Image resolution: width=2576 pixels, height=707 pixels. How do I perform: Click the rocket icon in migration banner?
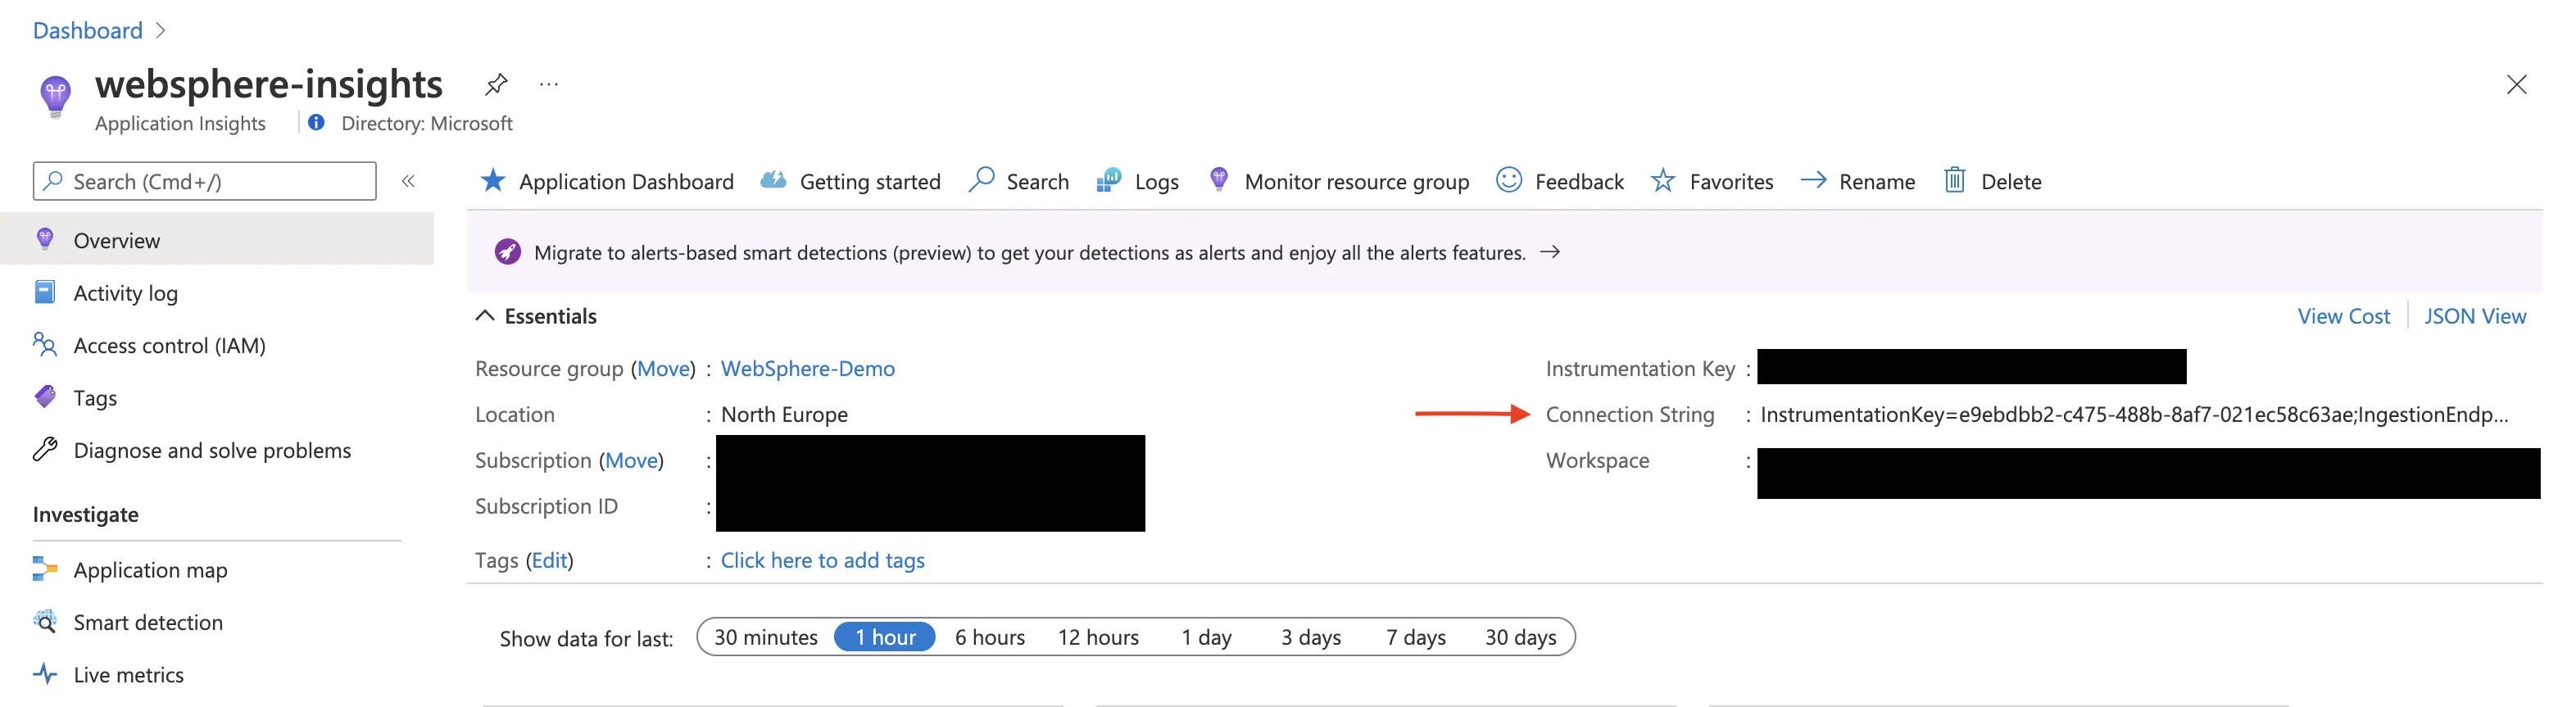[x=508, y=252]
